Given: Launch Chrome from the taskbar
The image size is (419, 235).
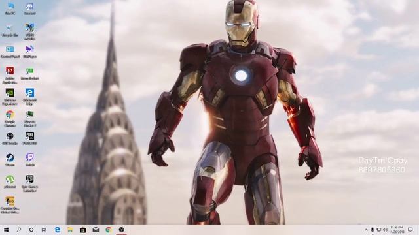Looking at the screenshot, I should [x=109, y=230].
